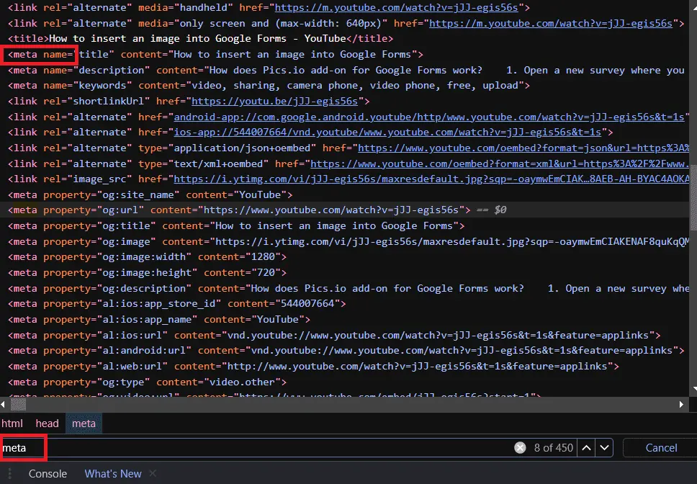Select the meta name="description" line
The width and height of the screenshot is (697, 484).
click(x=346, y=70)
